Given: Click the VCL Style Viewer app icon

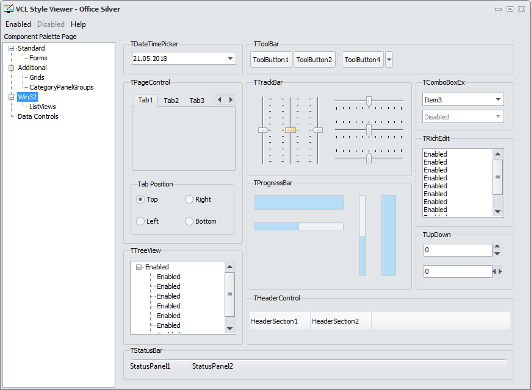Looking at the screenshot, I should (x=9, y=9).
